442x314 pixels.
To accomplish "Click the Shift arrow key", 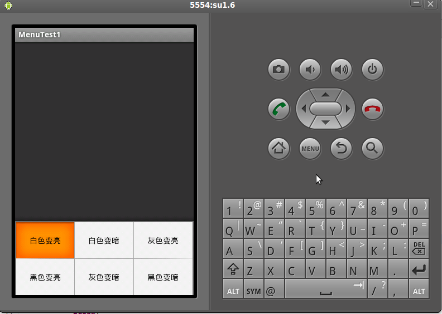I will (x=233, y=269).
